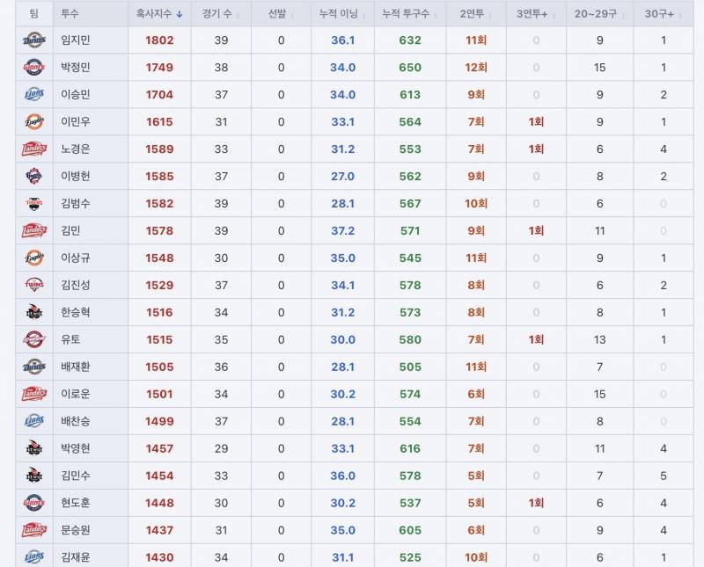Click the Landers team logo beside 문승원
The image size is (704, 567).
[34, 530]
